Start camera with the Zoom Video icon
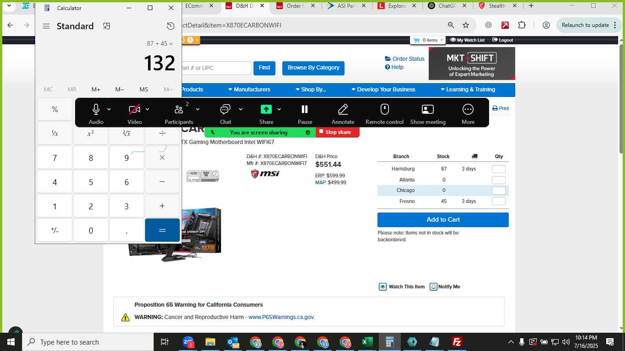 [x=135, y=109]
